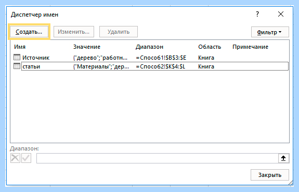The width and height of the screenshot is (299, 192).
Task: Sort by the Диапазон column header
Action: 149,47
